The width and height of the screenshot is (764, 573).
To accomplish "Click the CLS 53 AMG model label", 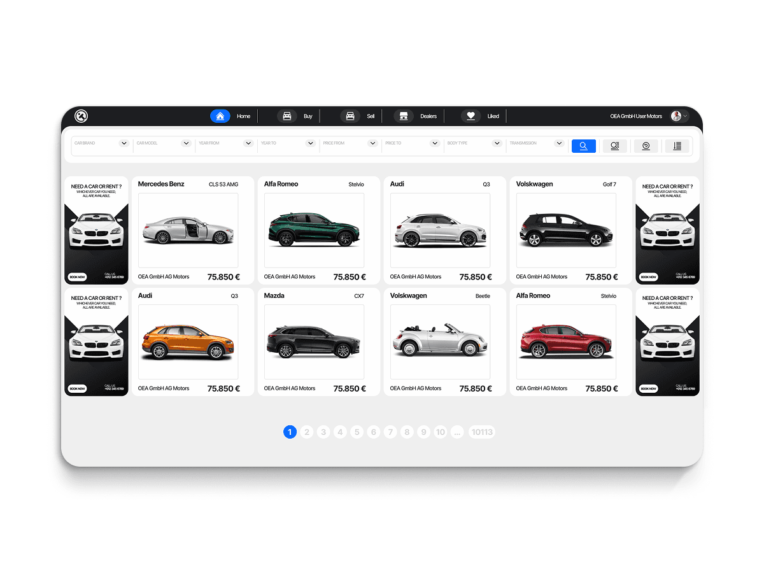I will 223,185.
